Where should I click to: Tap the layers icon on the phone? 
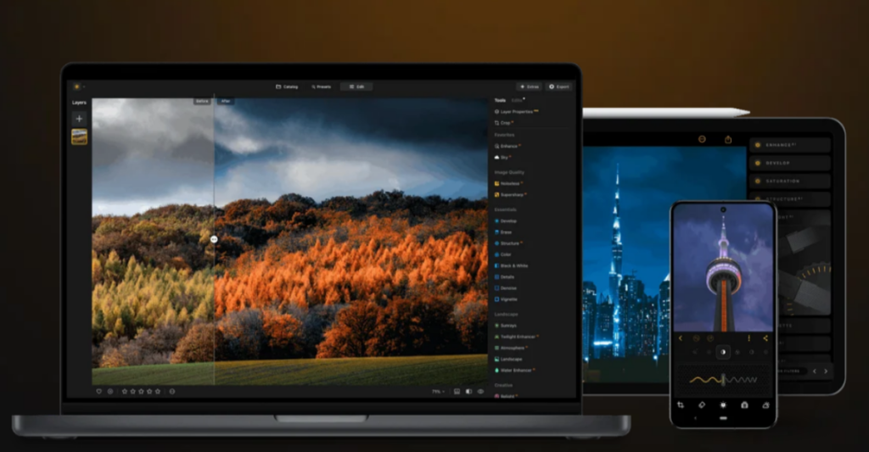click(x=765, y=405)
